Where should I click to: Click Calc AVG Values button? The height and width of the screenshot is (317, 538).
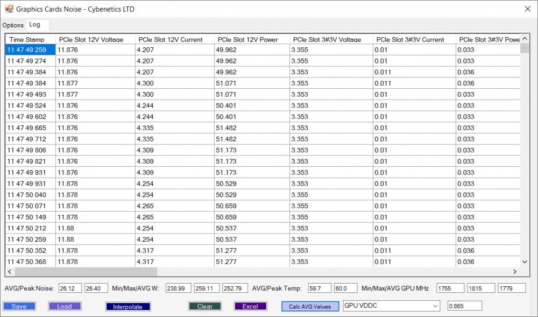click(310, 306)
